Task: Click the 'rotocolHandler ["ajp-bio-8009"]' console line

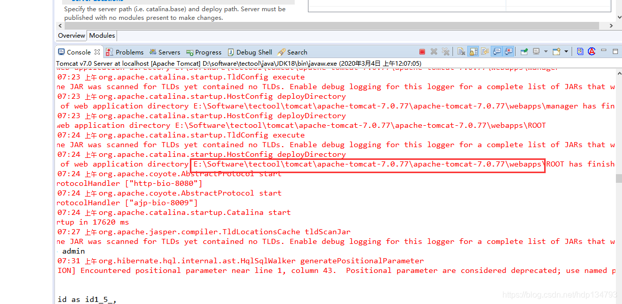Action: [x=127, y=203]
